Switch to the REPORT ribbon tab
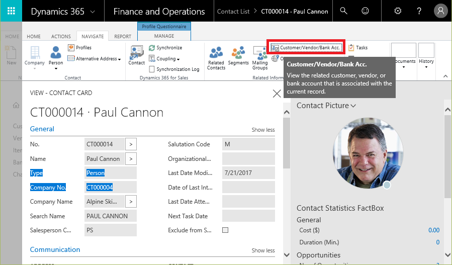Image resolution: width=452 pixels, height=265 pixels. [123, 36]
